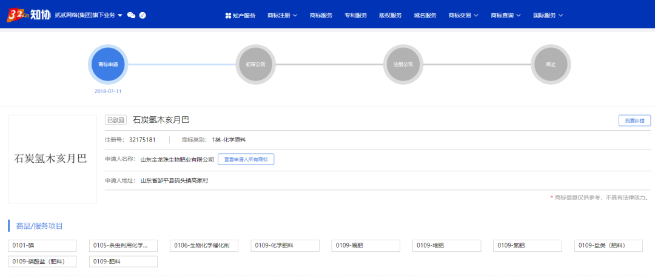Image resolution: width=655 pixels, height=276 pixels.
Task: Click the 我要纠错 button
Action: coord(634,120)
